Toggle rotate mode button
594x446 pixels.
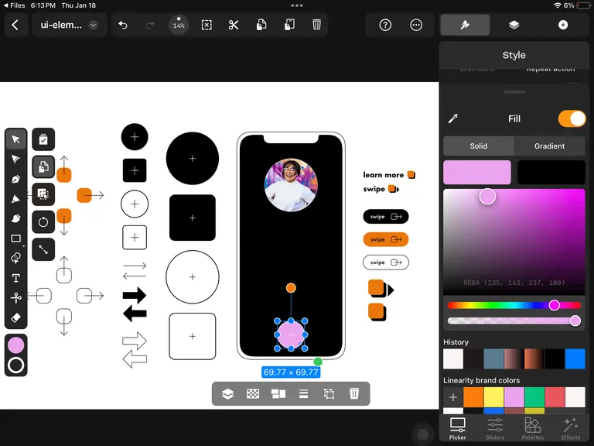(43, 222)
